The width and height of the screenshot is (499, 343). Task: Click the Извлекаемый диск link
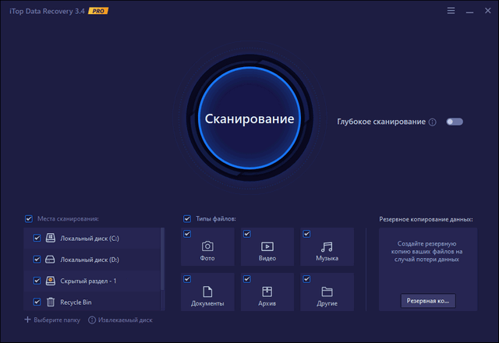120,320
